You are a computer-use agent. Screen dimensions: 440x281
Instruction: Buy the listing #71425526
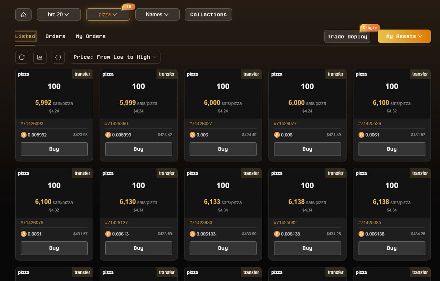pos(392,149)
